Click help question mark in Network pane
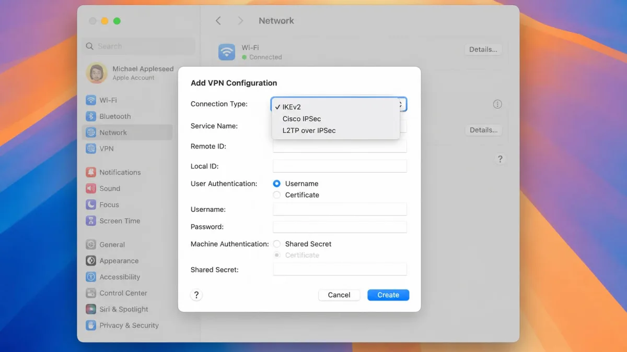The height and width of the screenshot is (352, 627). click(500, 159)
